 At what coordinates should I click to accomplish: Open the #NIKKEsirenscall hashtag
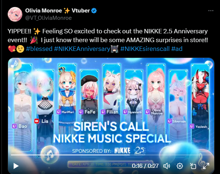(x=145, y=49)
